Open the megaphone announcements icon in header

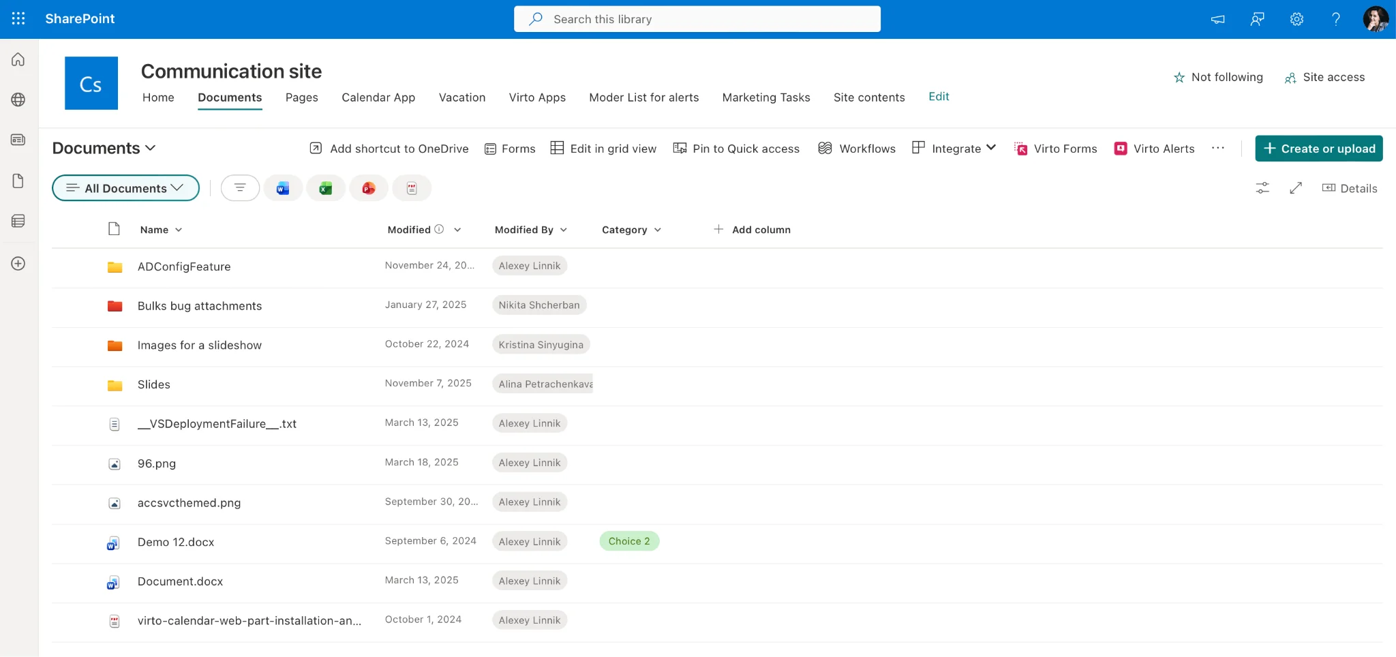[x=1218, y=19]
